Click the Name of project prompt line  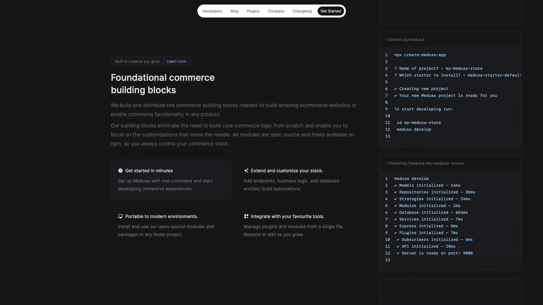(x=438, y=68)
